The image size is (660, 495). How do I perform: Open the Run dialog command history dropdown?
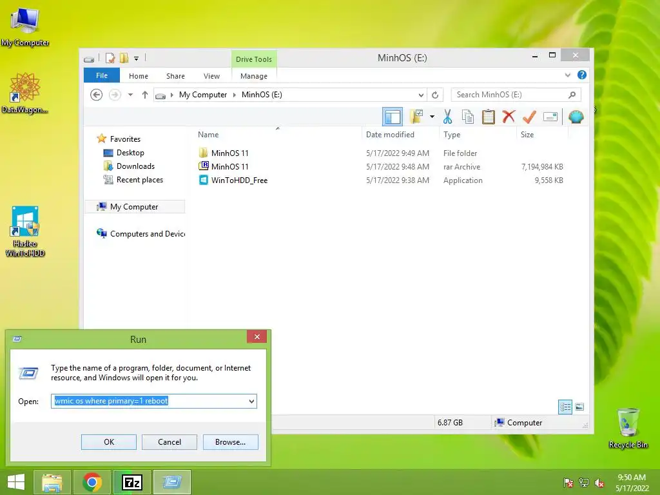click(251, 401)
